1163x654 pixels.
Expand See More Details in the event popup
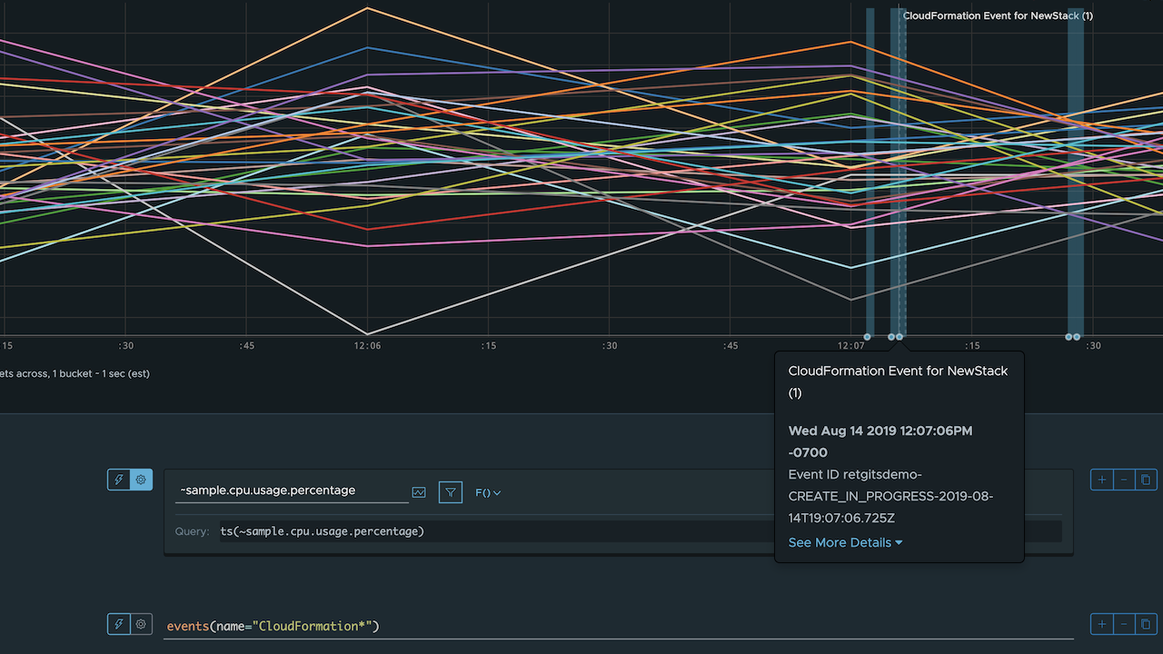click(845, 542)
